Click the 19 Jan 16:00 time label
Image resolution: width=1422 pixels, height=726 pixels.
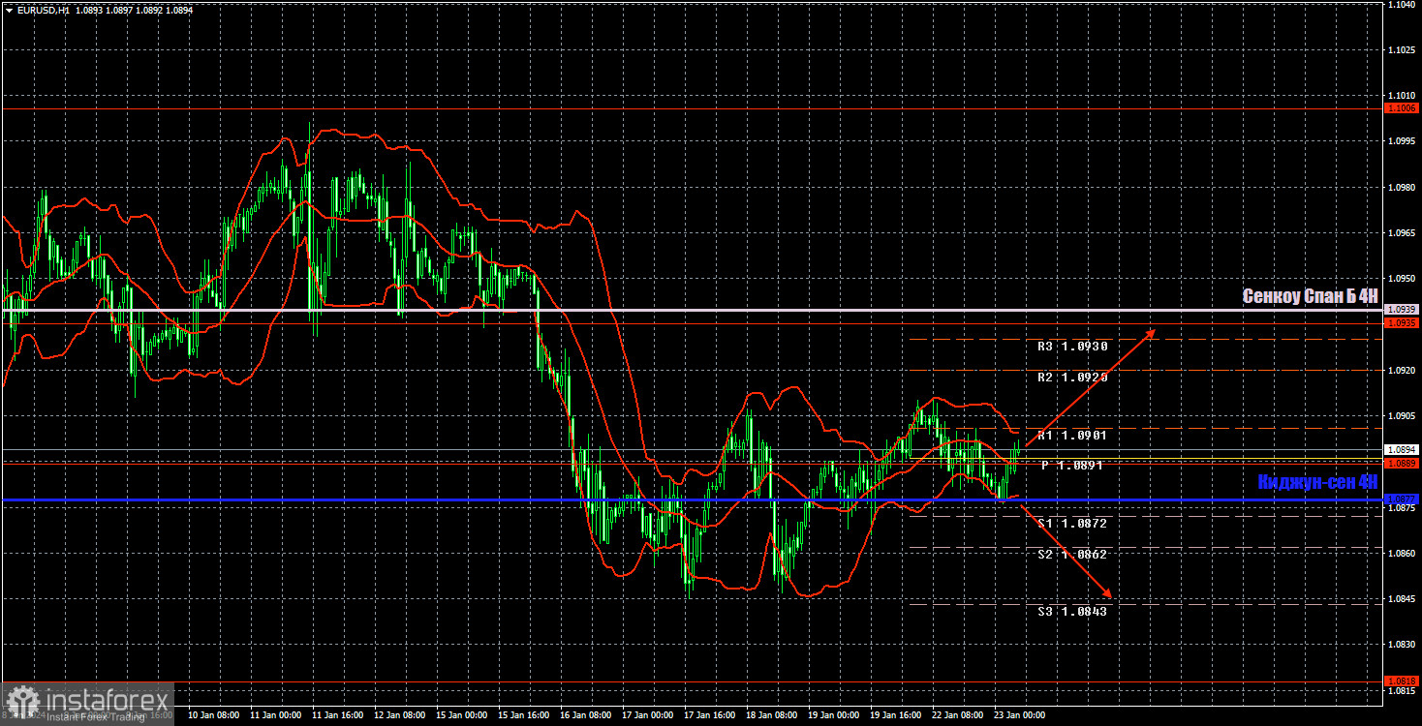896,715
